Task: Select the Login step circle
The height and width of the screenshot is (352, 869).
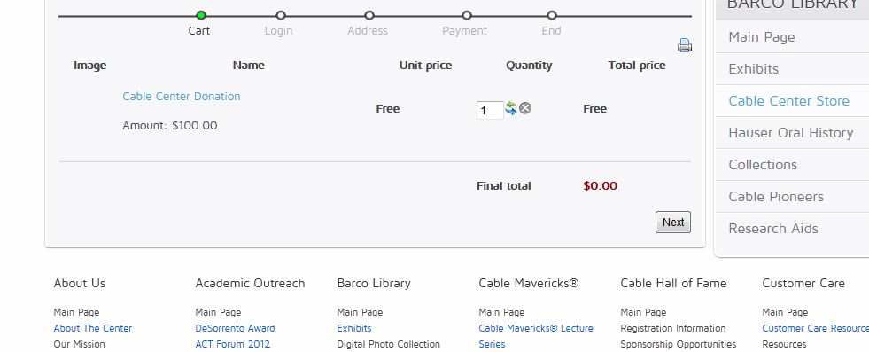Action: 281,15
